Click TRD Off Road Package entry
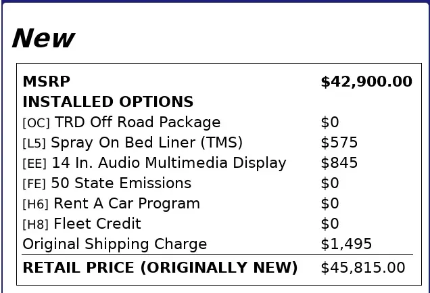Screen dimensions: 430x293 137,122
